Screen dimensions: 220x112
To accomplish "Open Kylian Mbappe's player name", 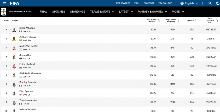I will (27, 28).
